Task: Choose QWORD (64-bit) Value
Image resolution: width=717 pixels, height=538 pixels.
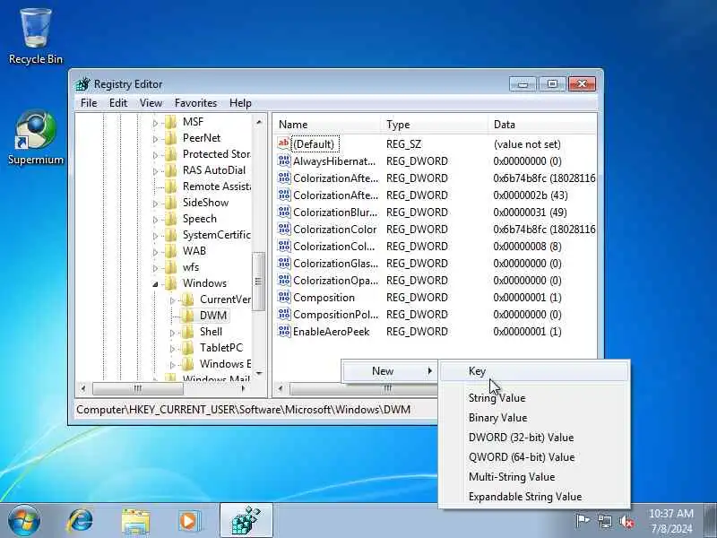Action: (x=534, y=457)
